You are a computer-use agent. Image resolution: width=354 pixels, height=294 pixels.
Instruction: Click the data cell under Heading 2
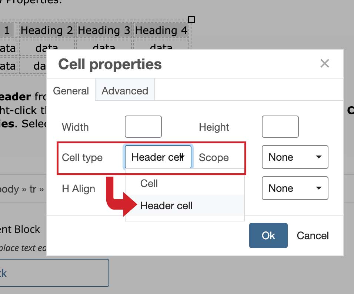(46, 47)
